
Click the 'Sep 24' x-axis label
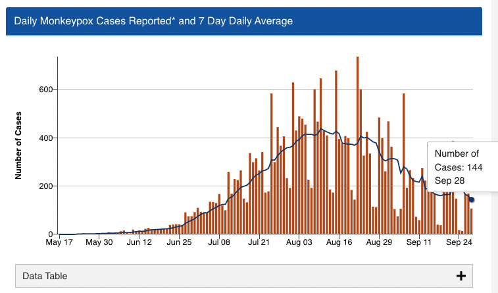pos(460,242)
